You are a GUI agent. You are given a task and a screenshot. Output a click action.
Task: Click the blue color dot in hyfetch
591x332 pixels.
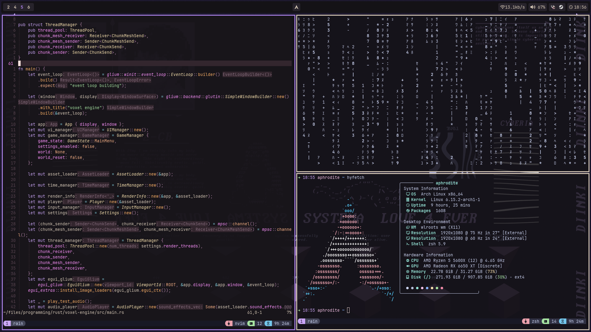point(427,288)
